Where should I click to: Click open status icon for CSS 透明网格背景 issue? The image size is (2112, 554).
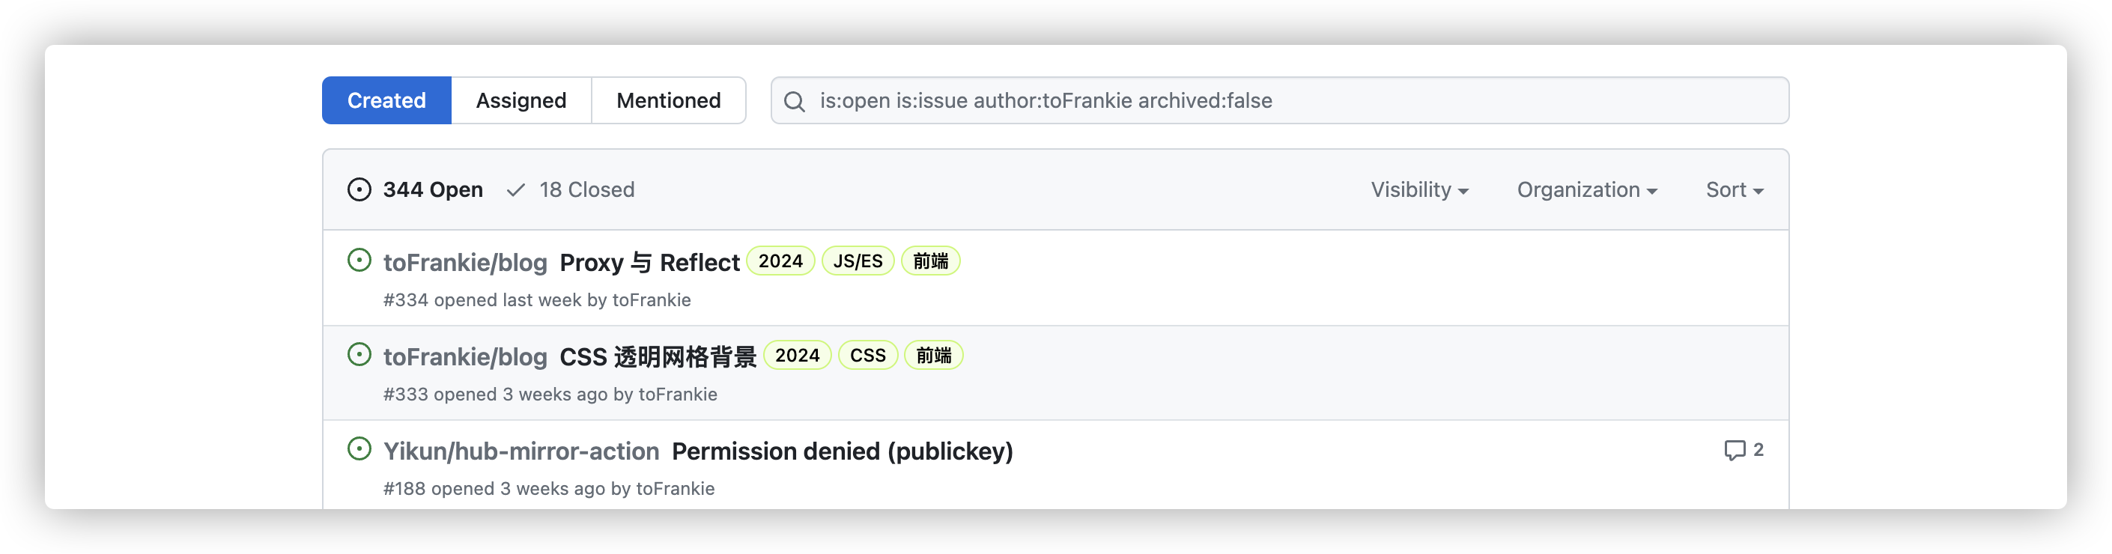(x=359, y=355)
